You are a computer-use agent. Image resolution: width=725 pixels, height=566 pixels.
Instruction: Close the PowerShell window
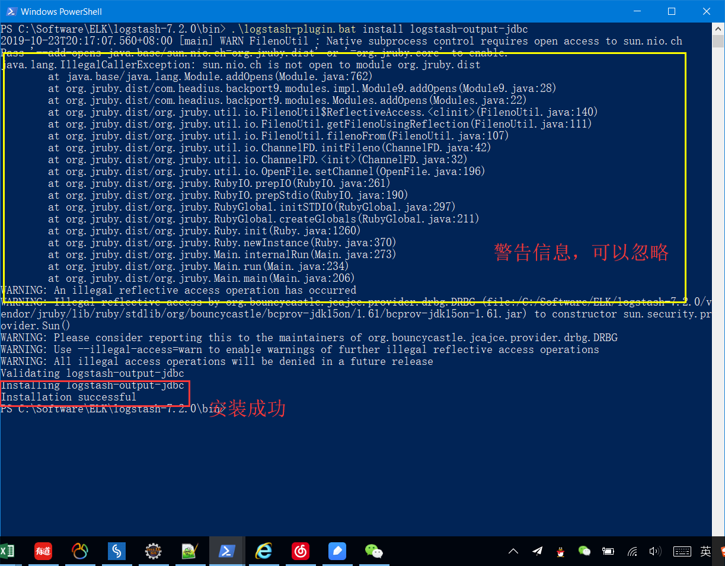tap(707, 11)
